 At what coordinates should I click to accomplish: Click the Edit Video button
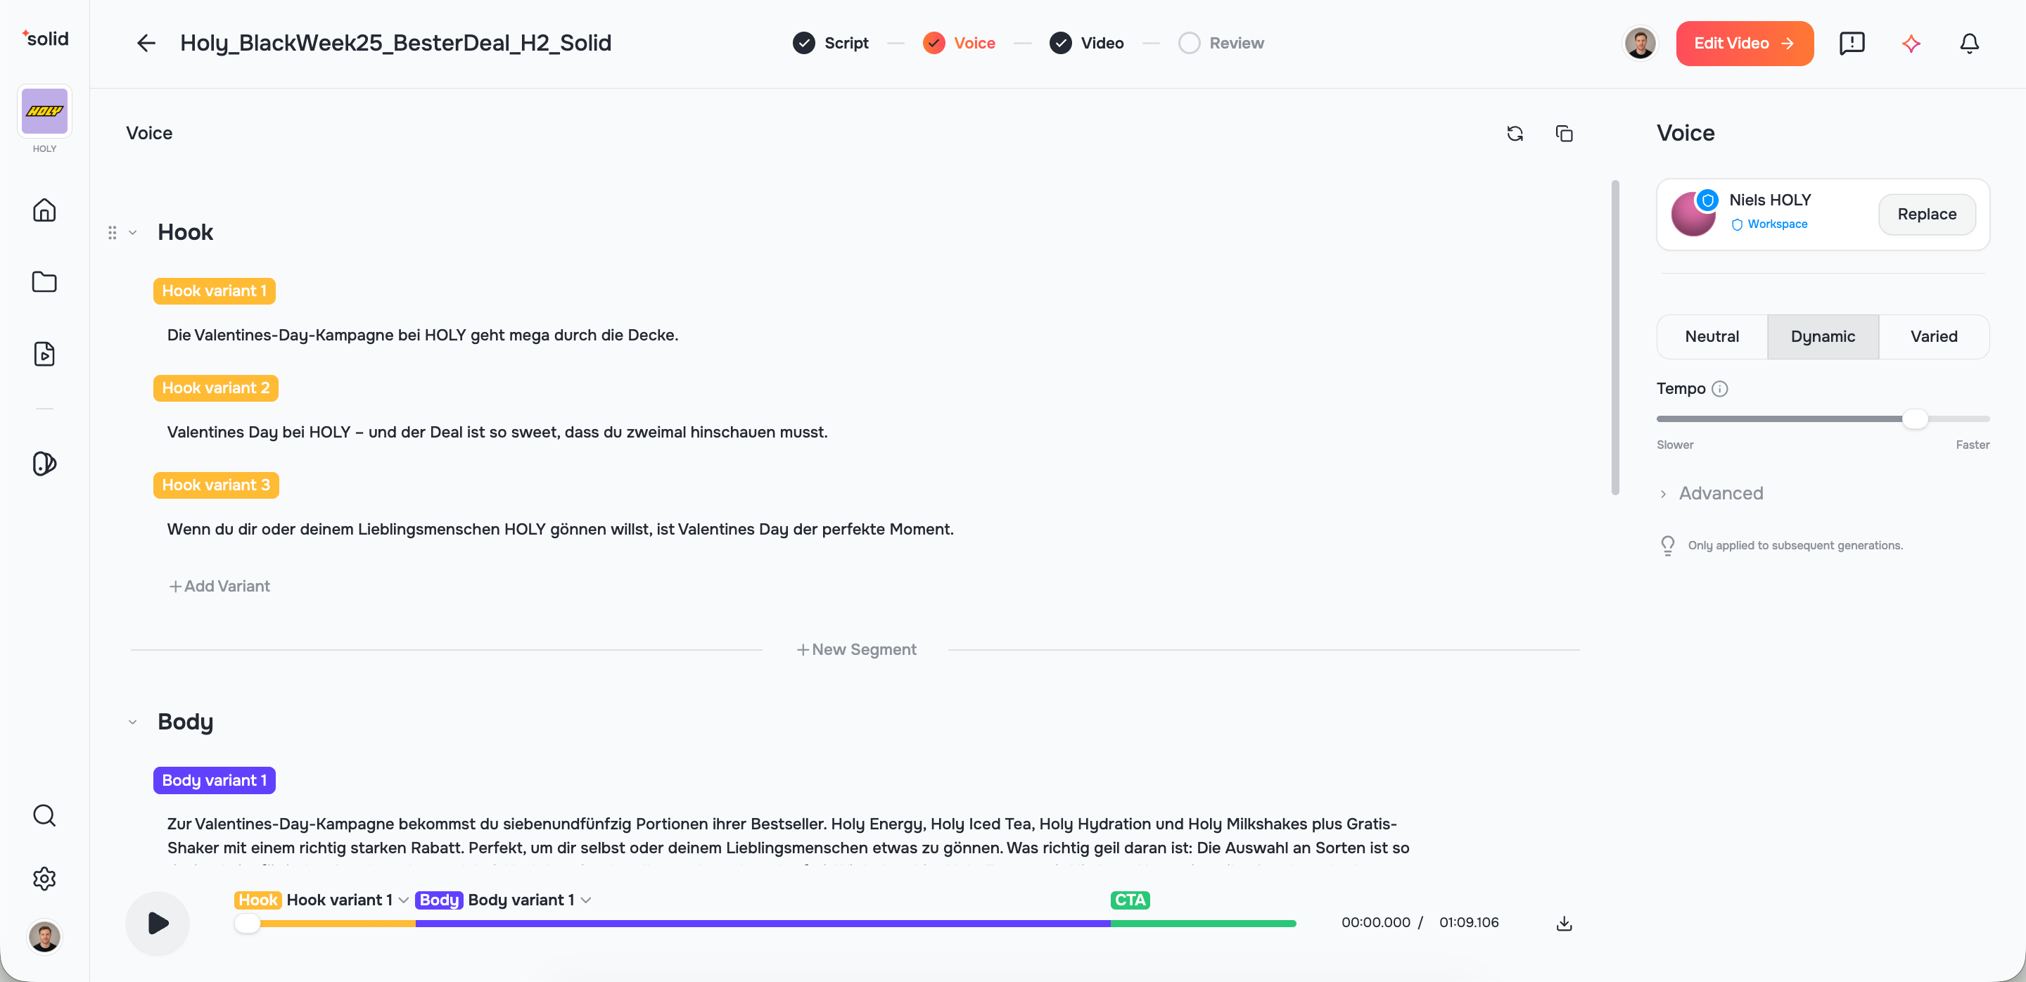tap(1745, 43)
